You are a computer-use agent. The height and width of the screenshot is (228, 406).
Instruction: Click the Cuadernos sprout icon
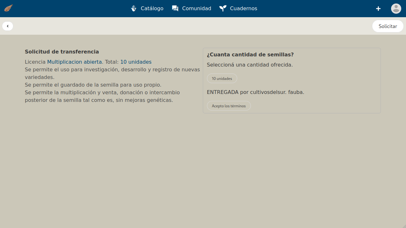tap(223, 9)
